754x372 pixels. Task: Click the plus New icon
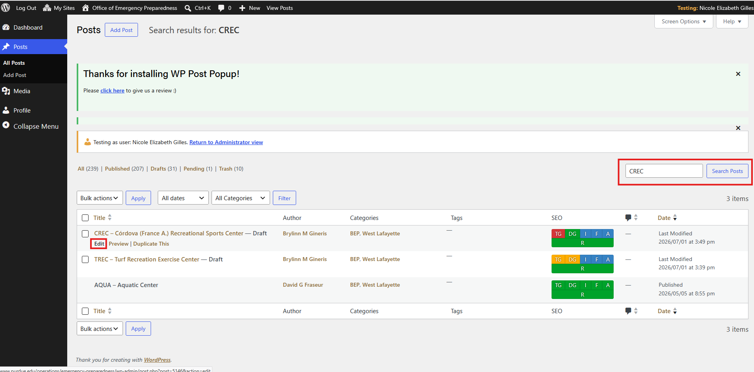(x=242, y=8)
